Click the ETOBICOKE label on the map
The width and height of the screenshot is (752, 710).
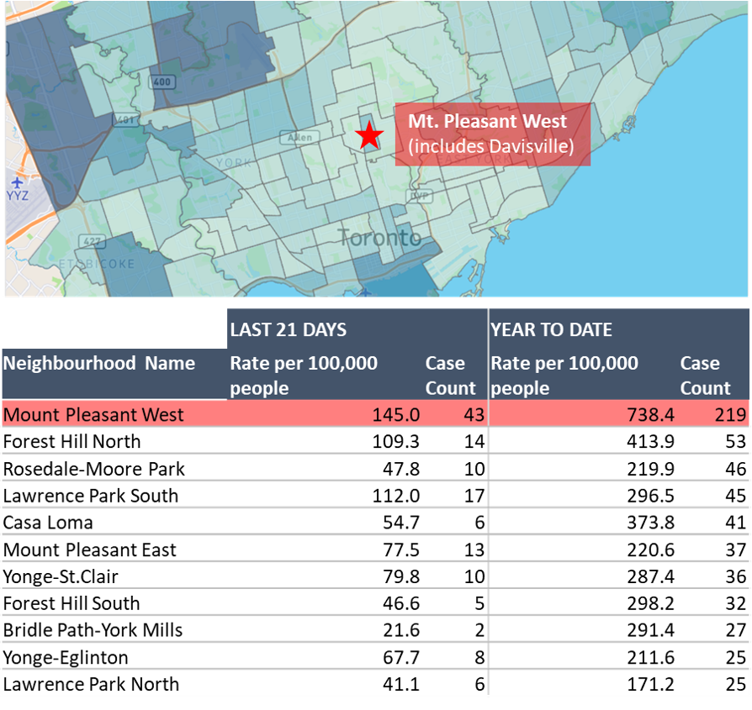coord(97,264)
